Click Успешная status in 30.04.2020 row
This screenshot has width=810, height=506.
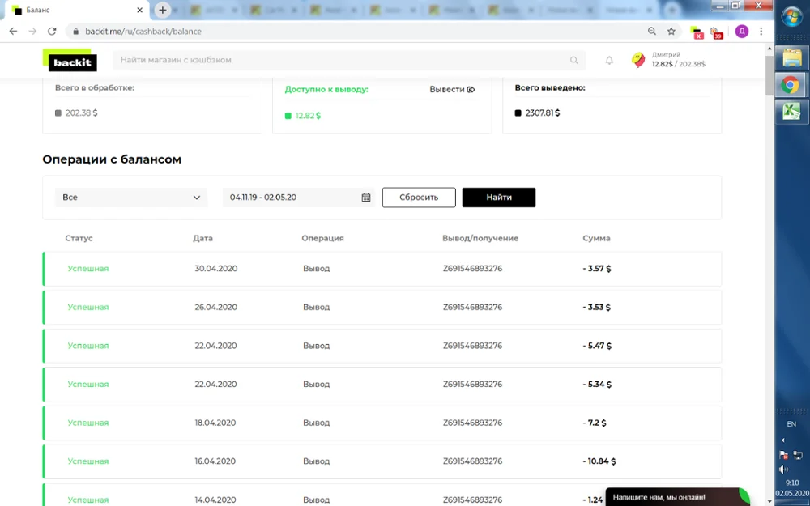click(x=88, y=269)
